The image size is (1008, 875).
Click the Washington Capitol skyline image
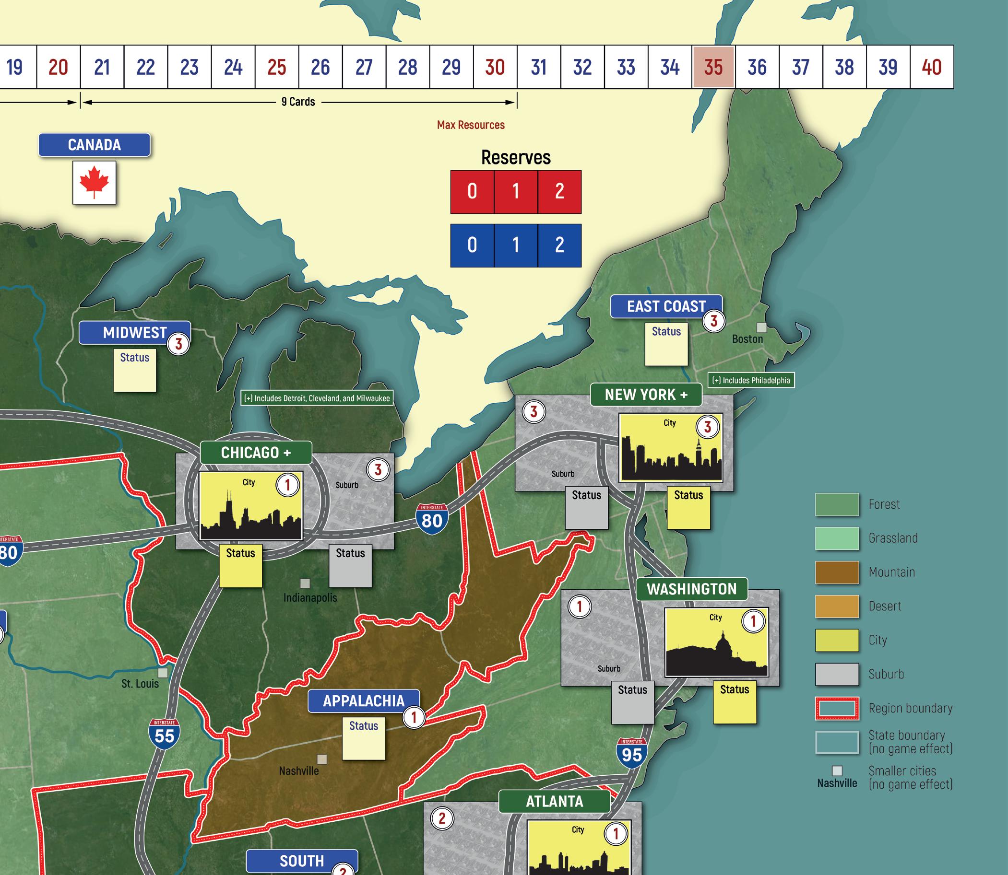[x=716, y=642]
